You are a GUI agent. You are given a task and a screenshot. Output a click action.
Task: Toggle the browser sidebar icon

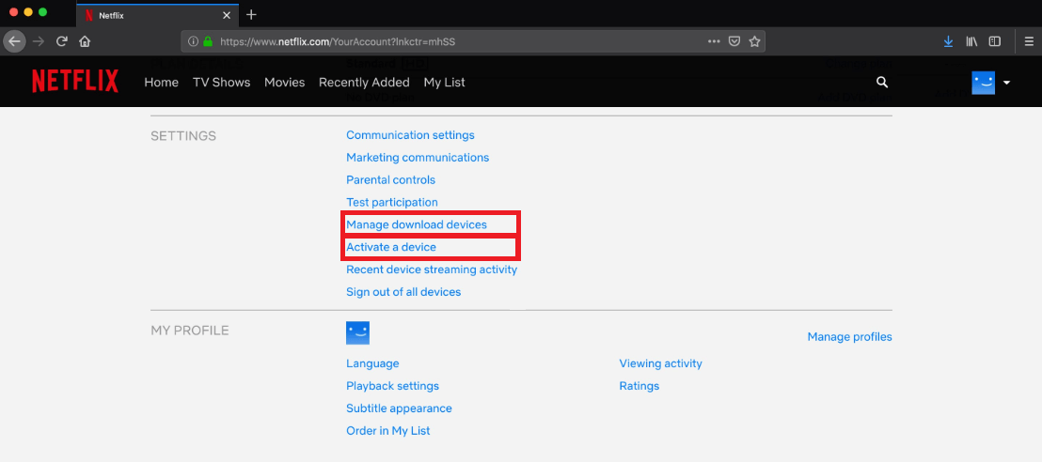click(995, 41)
